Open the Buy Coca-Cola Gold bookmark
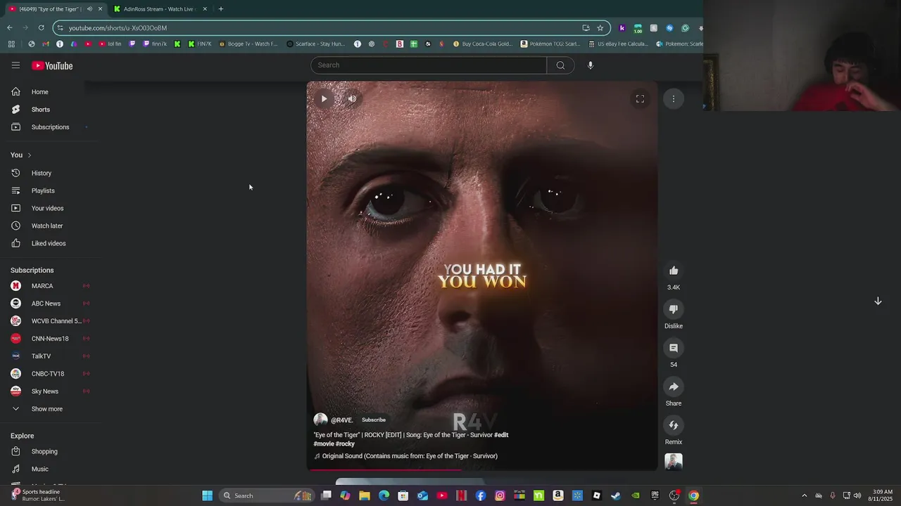This screenshot has height=506, width=901. pos(483,44)
